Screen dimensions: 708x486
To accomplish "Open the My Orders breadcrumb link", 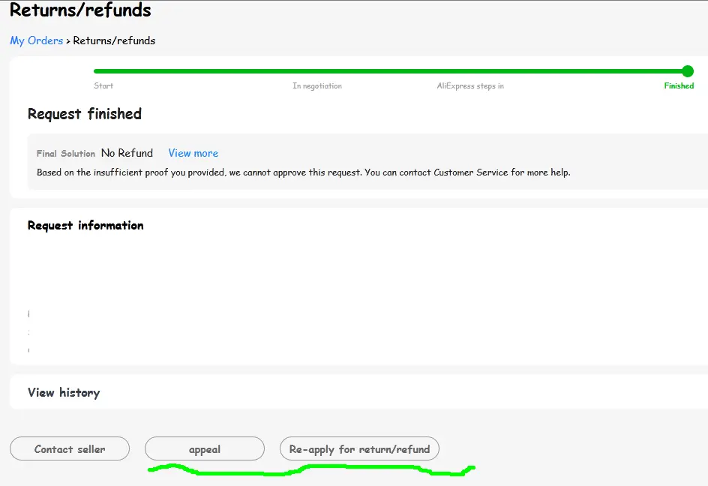I will coord(37,40).
